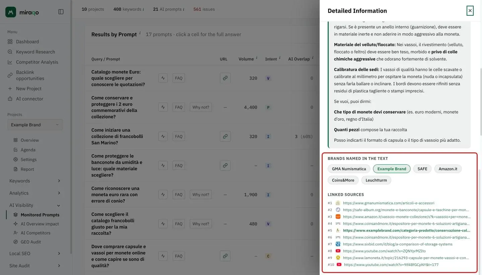Open the Example Brand project dropdown
This screenshot has width=482, height=275.
(x=35, y=125)
